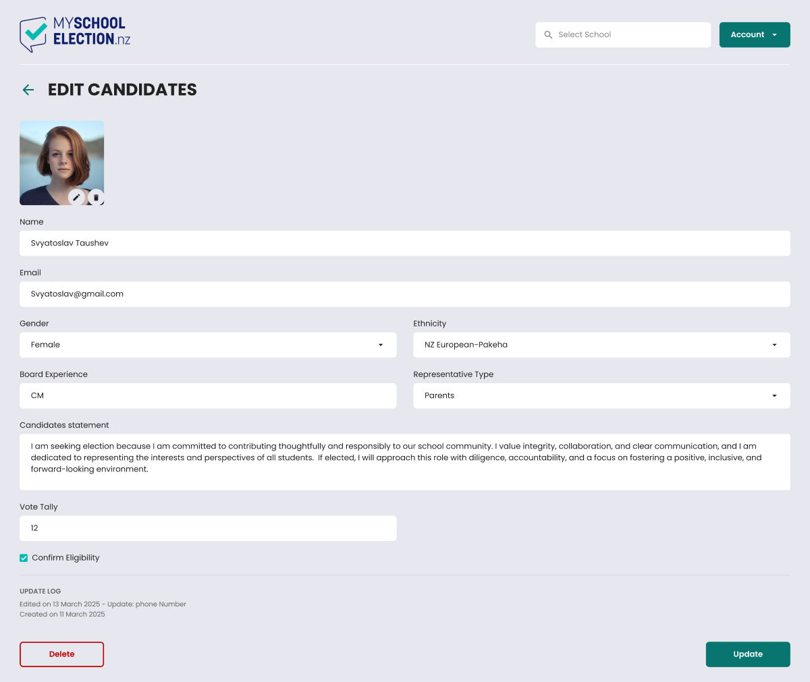Click the Board Experience field
This screenshot has height=682, width=810.
[x=208, y=396]
